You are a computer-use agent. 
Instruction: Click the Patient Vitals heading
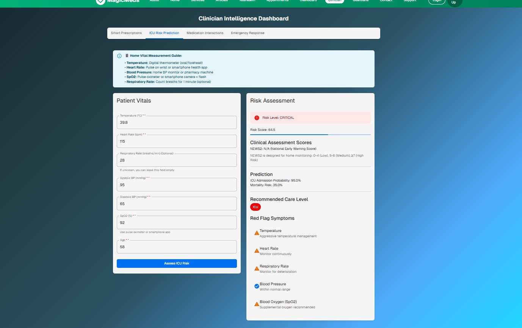click(134, 101)
